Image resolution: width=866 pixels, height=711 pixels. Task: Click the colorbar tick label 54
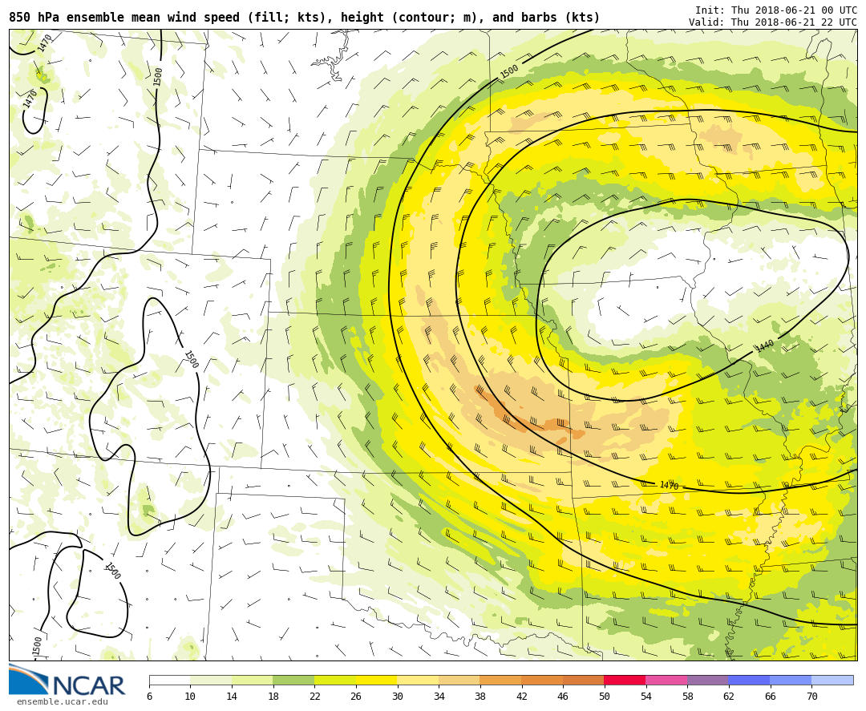click(x=646, y=696)
